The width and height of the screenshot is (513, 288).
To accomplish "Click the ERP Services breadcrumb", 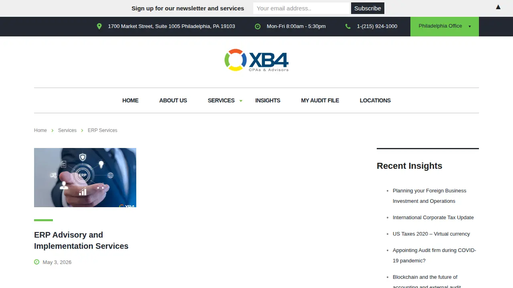I will (x=103, y=130).
